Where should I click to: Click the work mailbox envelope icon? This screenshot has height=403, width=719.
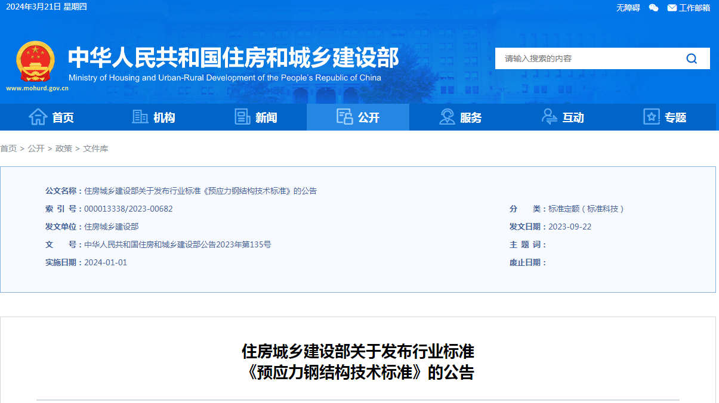coord(672,8)
